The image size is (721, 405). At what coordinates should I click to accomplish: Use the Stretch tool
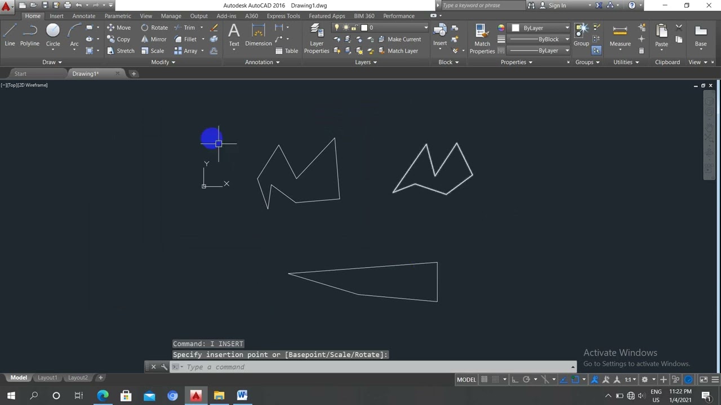click(x=121, y=51)
